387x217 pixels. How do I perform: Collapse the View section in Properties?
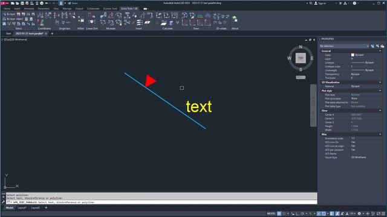380,110
